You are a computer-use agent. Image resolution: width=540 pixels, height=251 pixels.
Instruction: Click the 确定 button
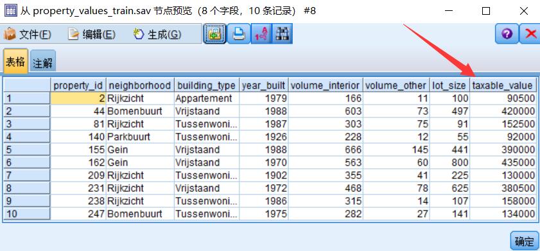524,241
